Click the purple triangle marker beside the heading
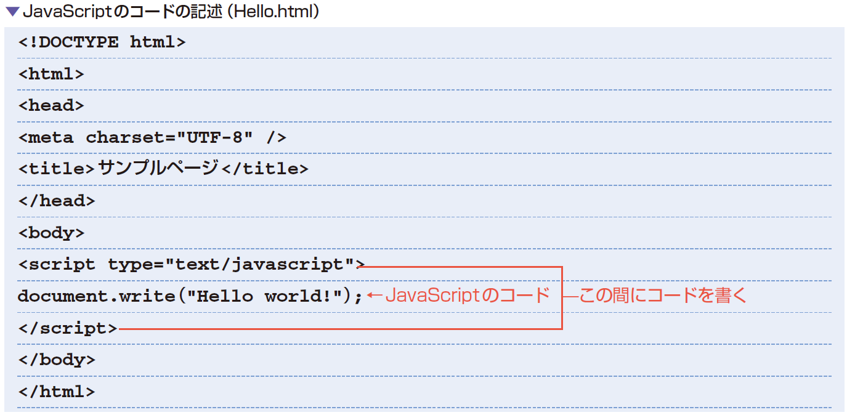The height and width of the screenshot is (415, 847). 12,12
